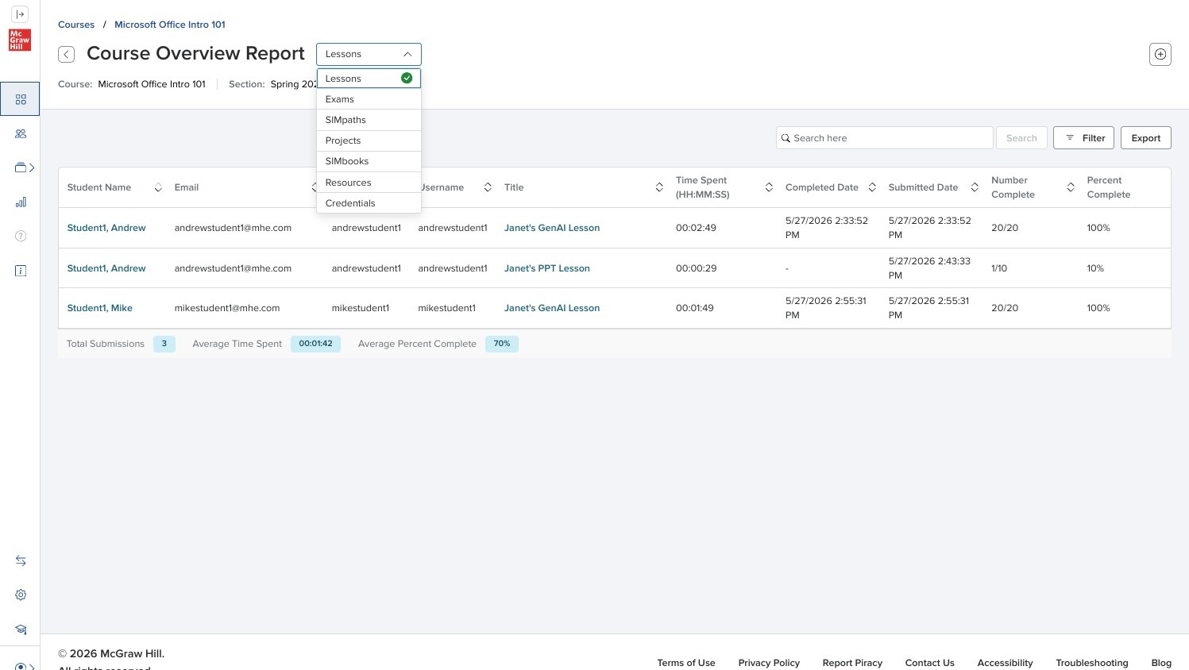
Task: Sort by Time Spent column arrows
Action: coord(769,187)
